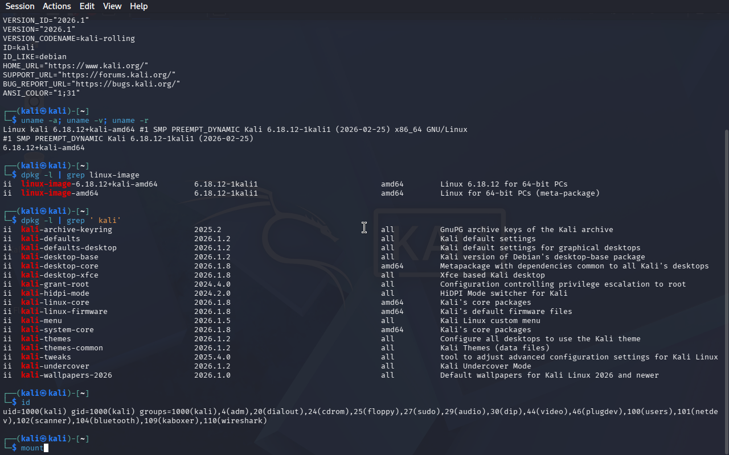Open the Edit menu
This screenshot has height=455, width=729.
point(87,6)
